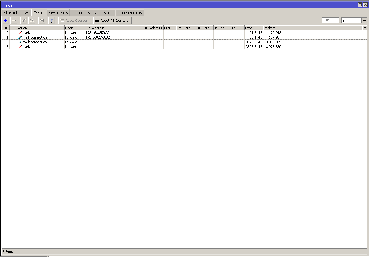
Task: Click the 172 948 packets value
Action: pos(275,33)
